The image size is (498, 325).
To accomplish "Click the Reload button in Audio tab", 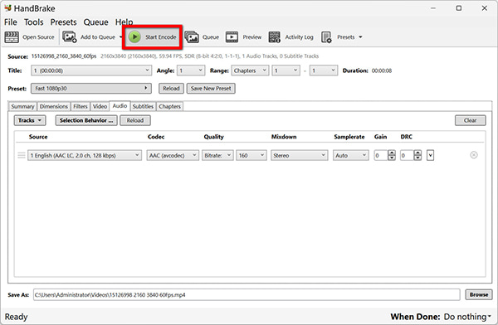I will click(x=135, y=120).
